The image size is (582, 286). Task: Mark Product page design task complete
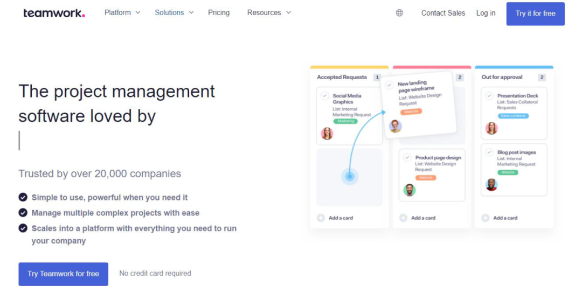tap(407, 157)
